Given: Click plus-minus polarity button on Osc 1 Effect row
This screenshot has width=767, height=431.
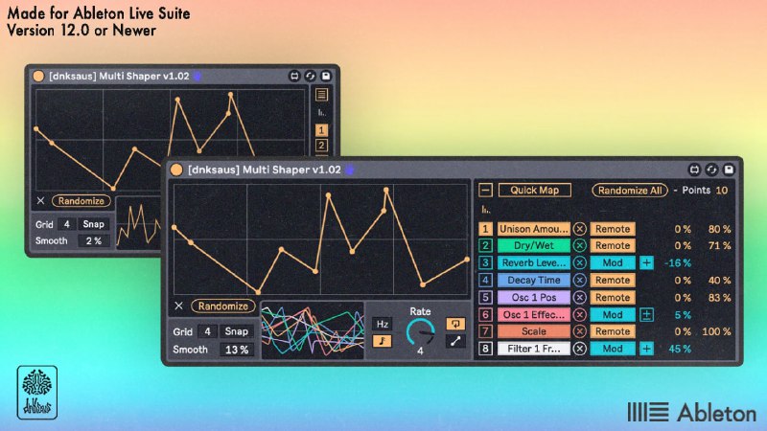Looking at the screenshot, I should tap(646, 315).
